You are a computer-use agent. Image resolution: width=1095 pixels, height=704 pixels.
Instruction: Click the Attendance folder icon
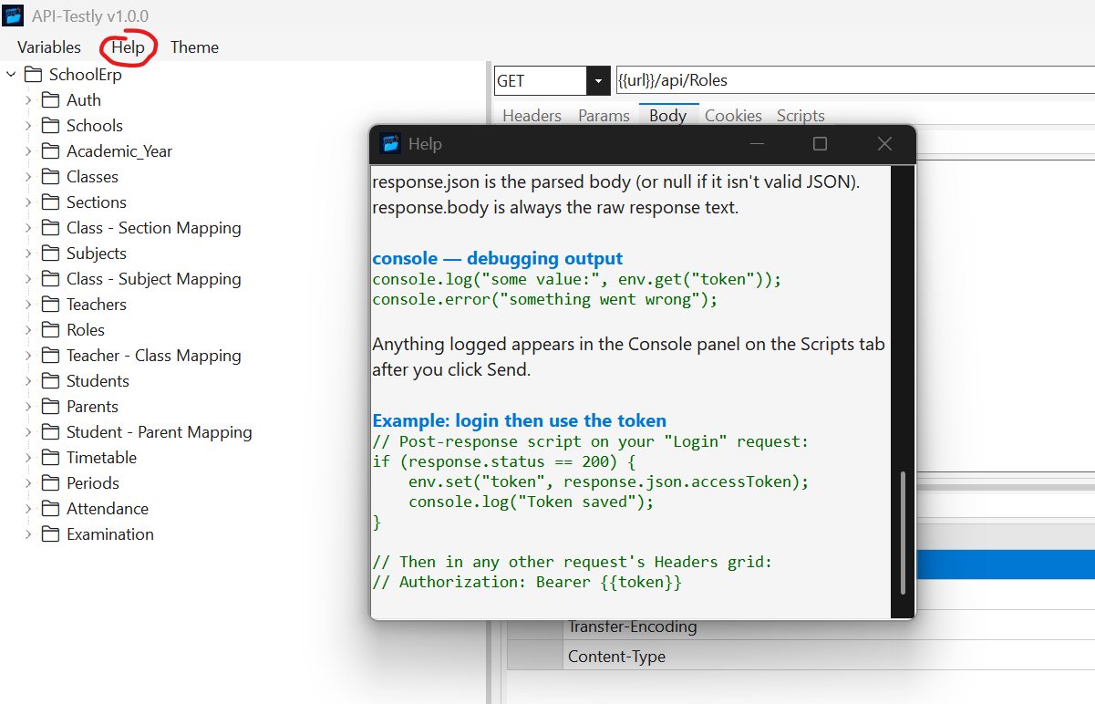pos(51,508)
